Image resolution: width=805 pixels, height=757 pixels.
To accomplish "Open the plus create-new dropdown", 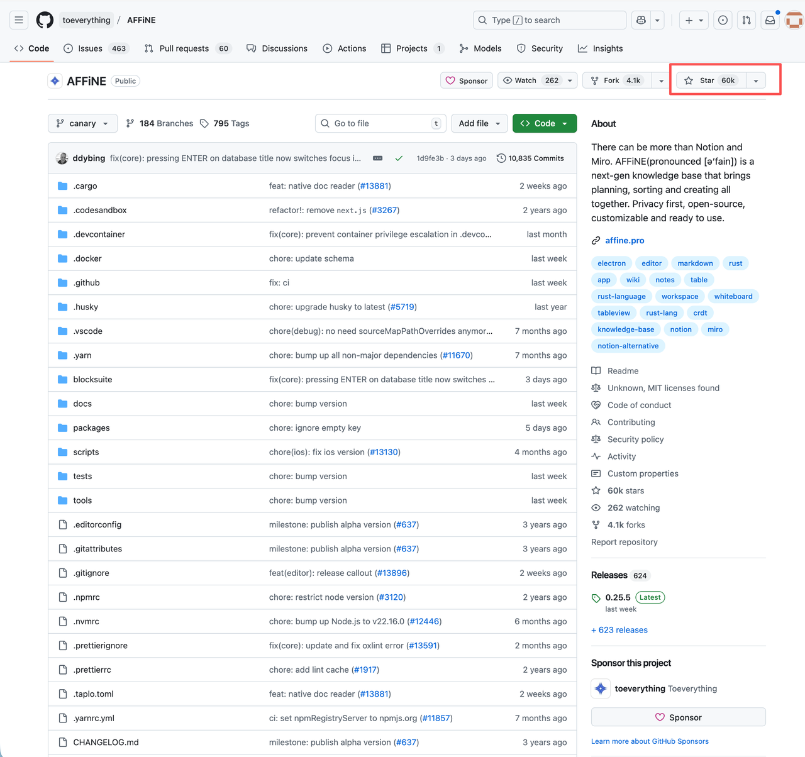I will click(694, 20).
